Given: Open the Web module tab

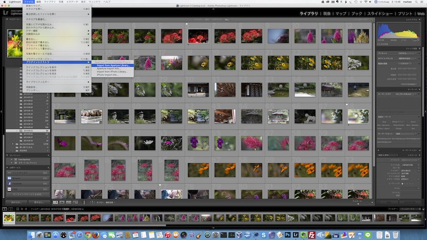Looking at the screenshot, I should [x=421, y=13].
